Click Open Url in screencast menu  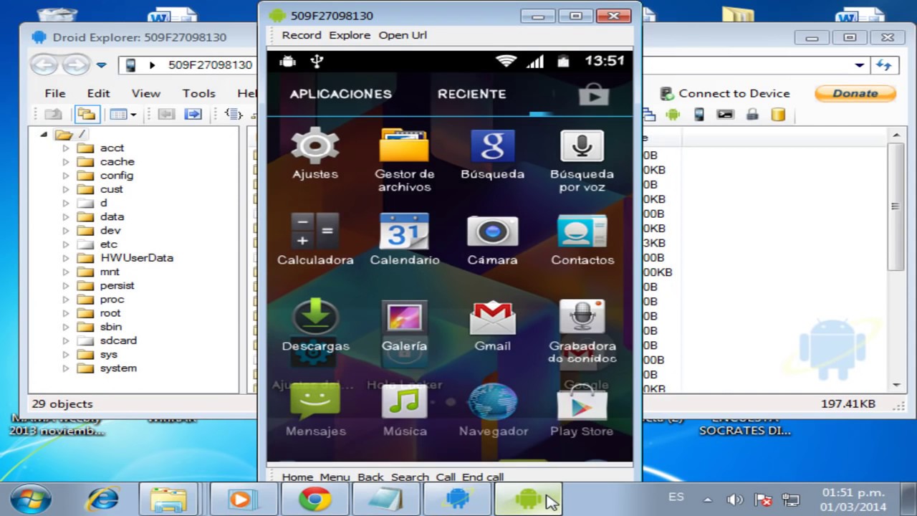point(403,35)
